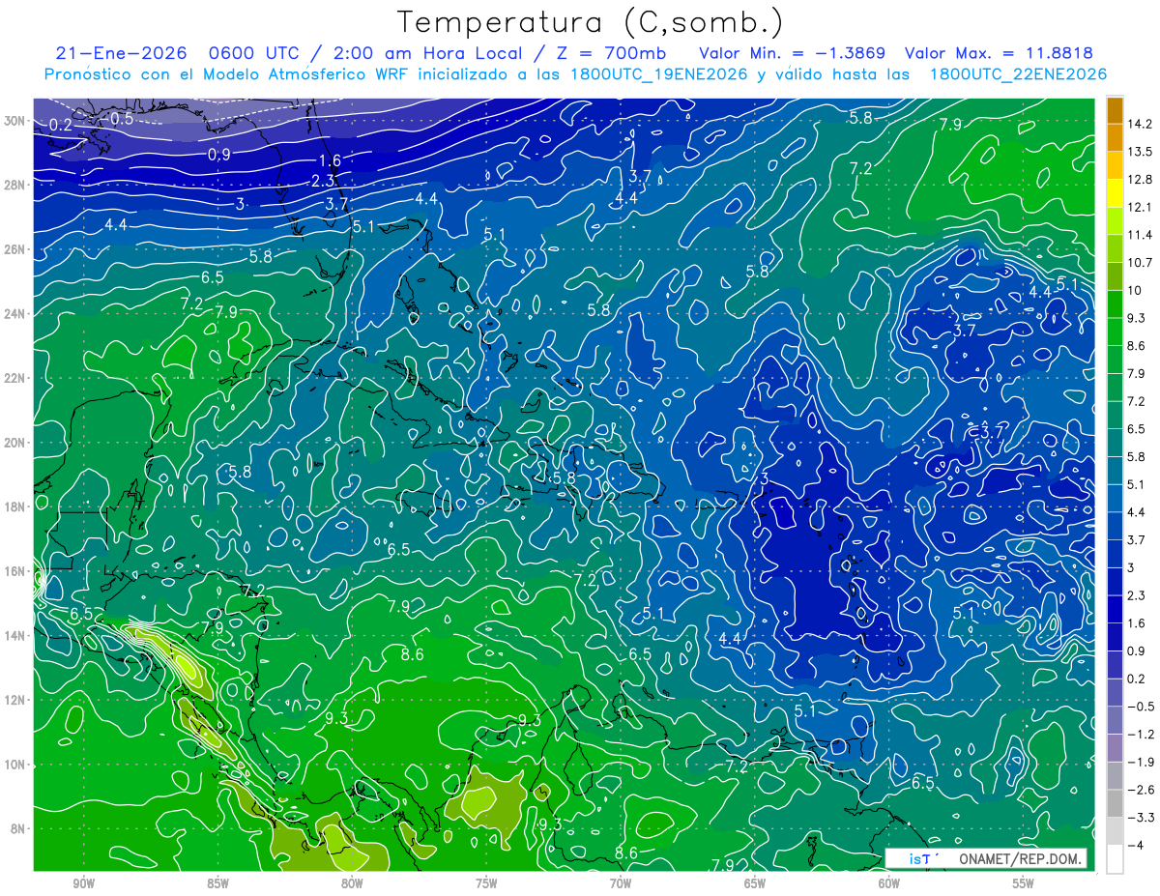Click the '26N' latitude axis label
1160x896 pixels.
pos(14,249)
